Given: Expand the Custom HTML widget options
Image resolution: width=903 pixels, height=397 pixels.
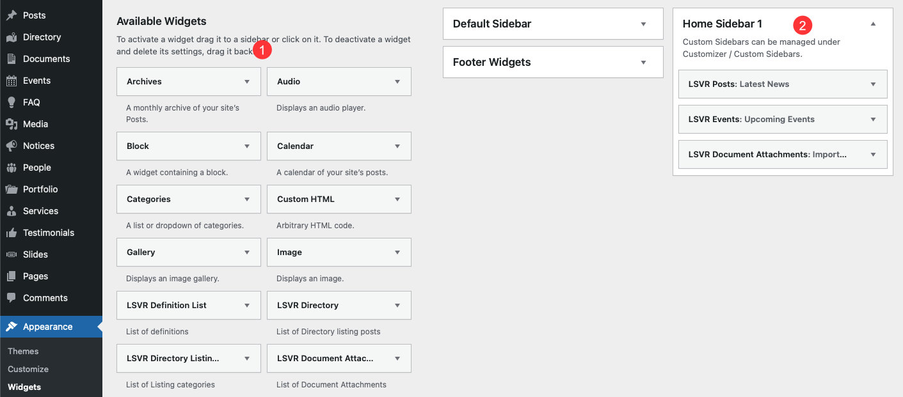Looking at the screenshot, I should tap(397, 199).
